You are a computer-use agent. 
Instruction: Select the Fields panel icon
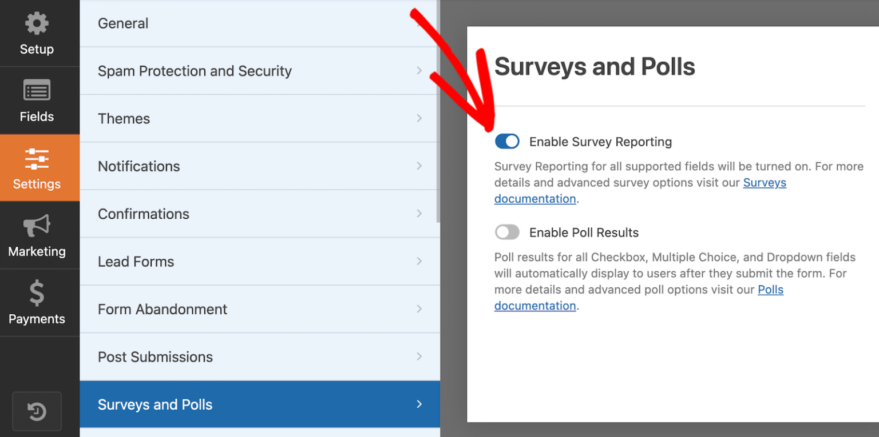[x=37, y=90]
